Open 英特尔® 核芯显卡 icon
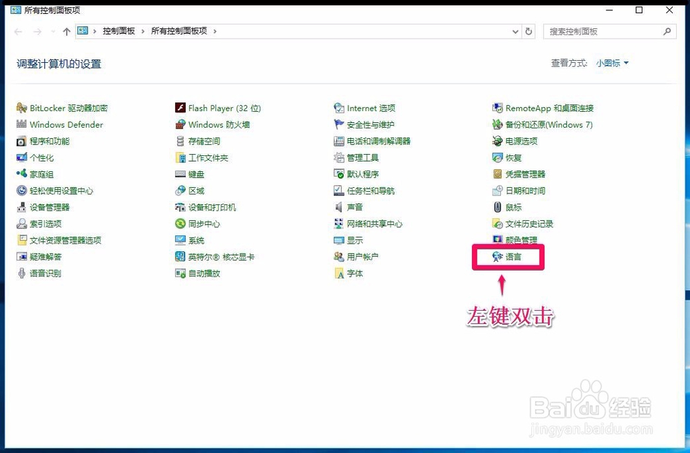Screen dimensions: 690x453 tap(180, 257)
